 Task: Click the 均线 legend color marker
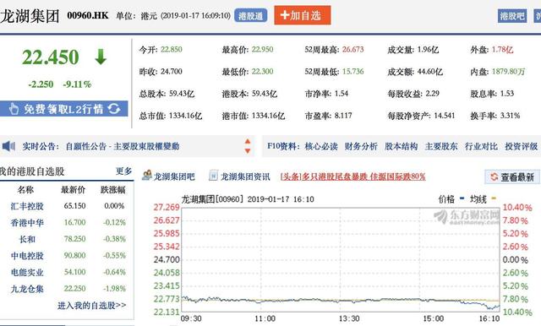pyautogui.click(x=494, y=198)
